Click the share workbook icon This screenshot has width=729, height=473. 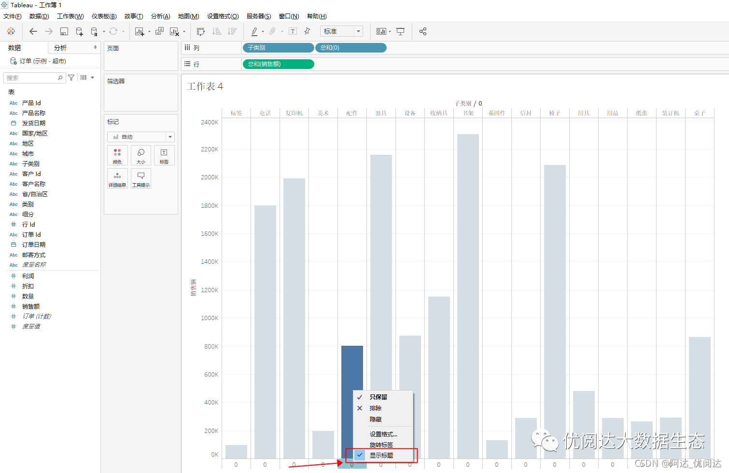coord(423,31)
